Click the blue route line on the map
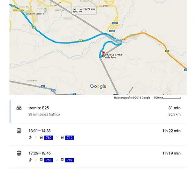This screenshot has width=196, height=196. click(x=67, y=42)
